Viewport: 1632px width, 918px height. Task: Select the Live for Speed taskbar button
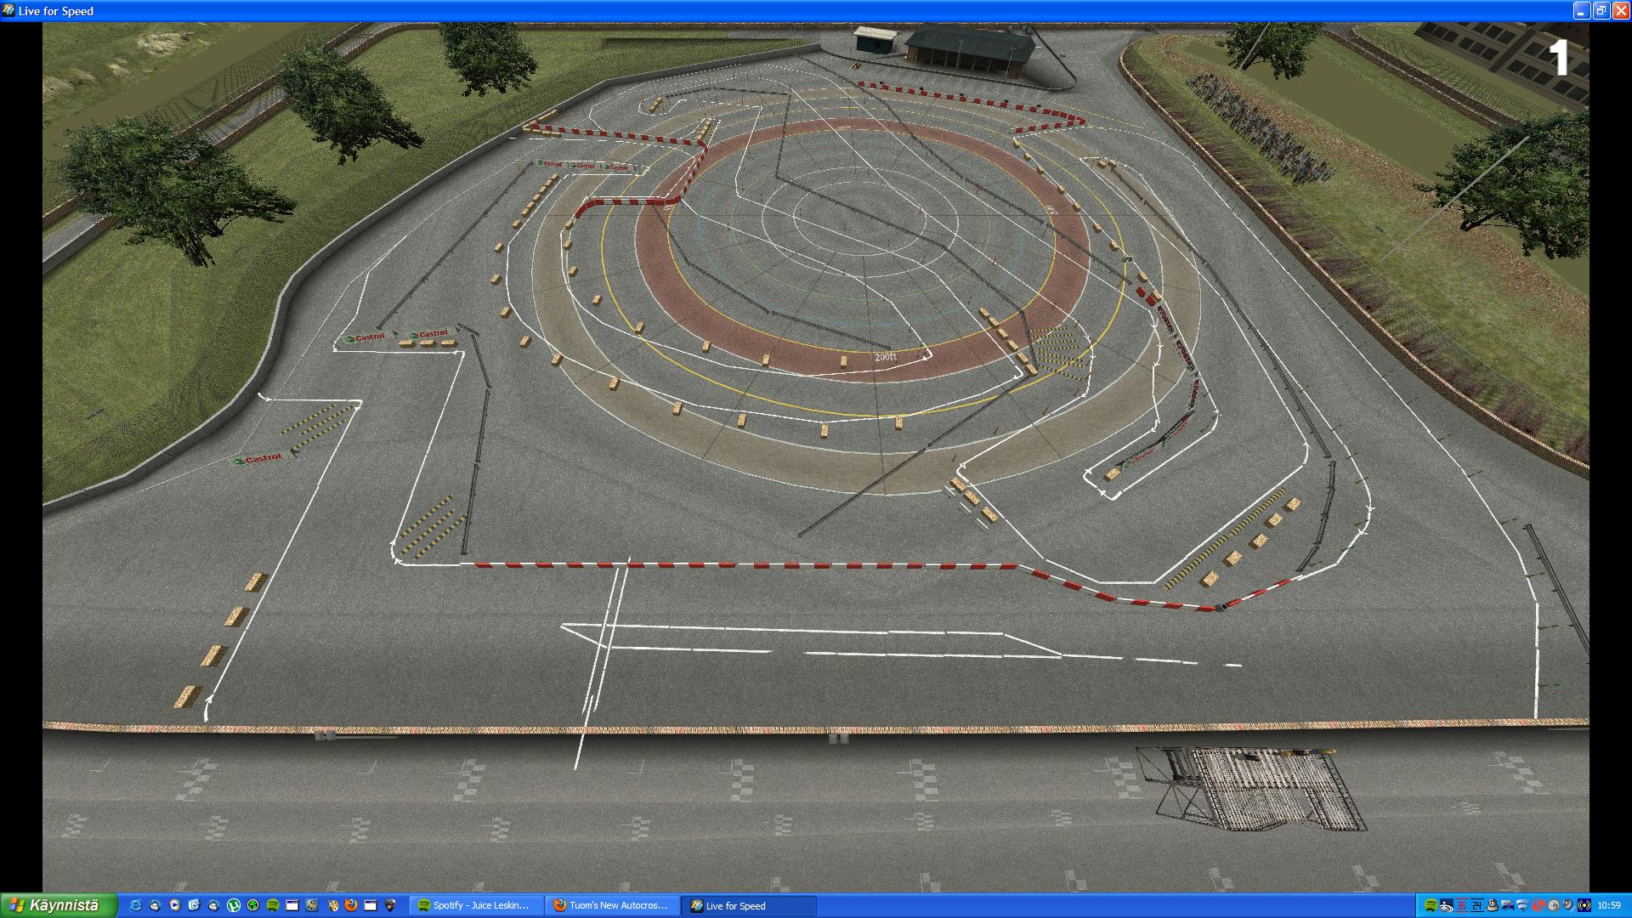tap(748, 905)
